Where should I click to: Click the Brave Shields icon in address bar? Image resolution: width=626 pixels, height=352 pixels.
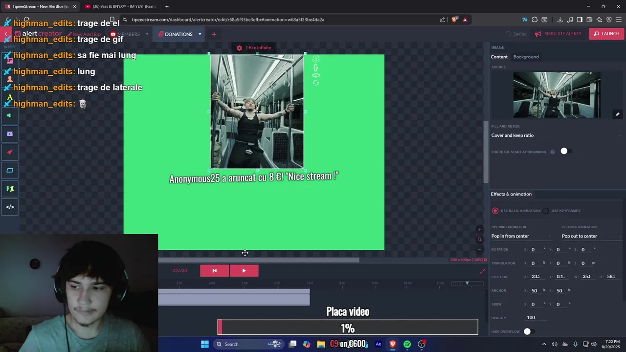point(454,20)
